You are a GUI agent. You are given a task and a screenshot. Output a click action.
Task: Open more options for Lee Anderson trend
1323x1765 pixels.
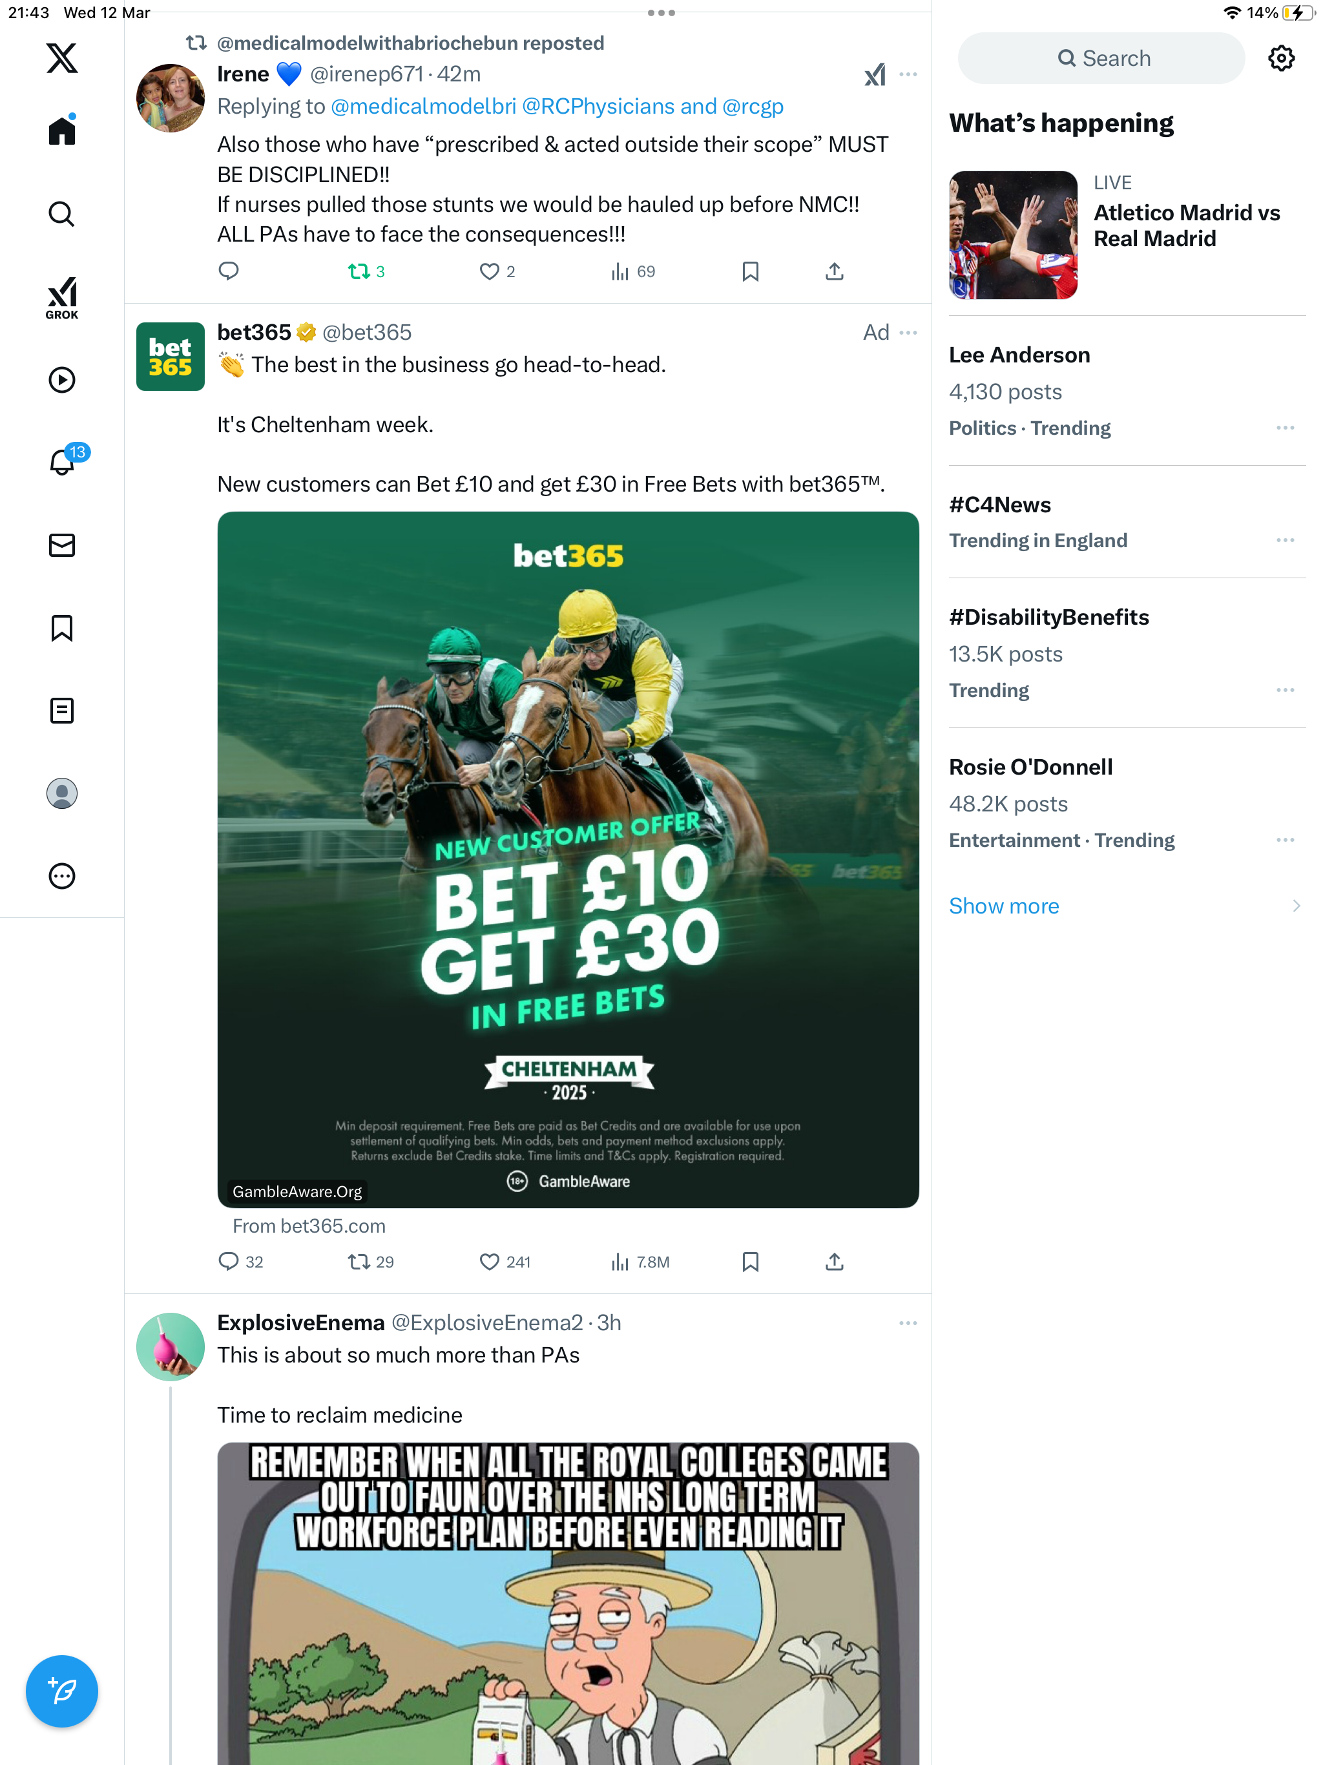point(1285,428)
